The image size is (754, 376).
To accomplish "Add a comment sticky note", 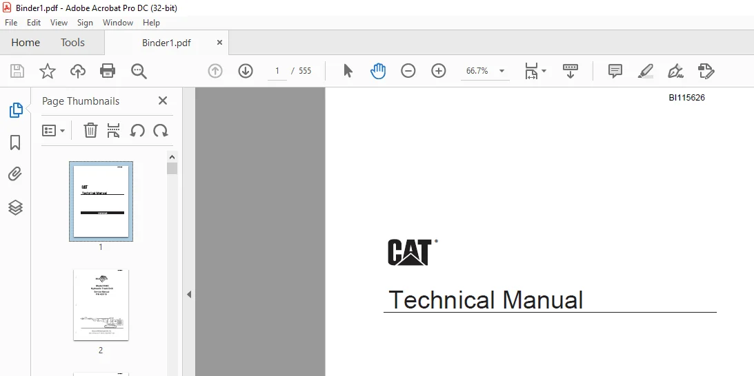I will [x=615, y=71].
